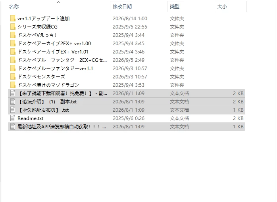Select file name 【永久地址发布页】.txt

43,110
